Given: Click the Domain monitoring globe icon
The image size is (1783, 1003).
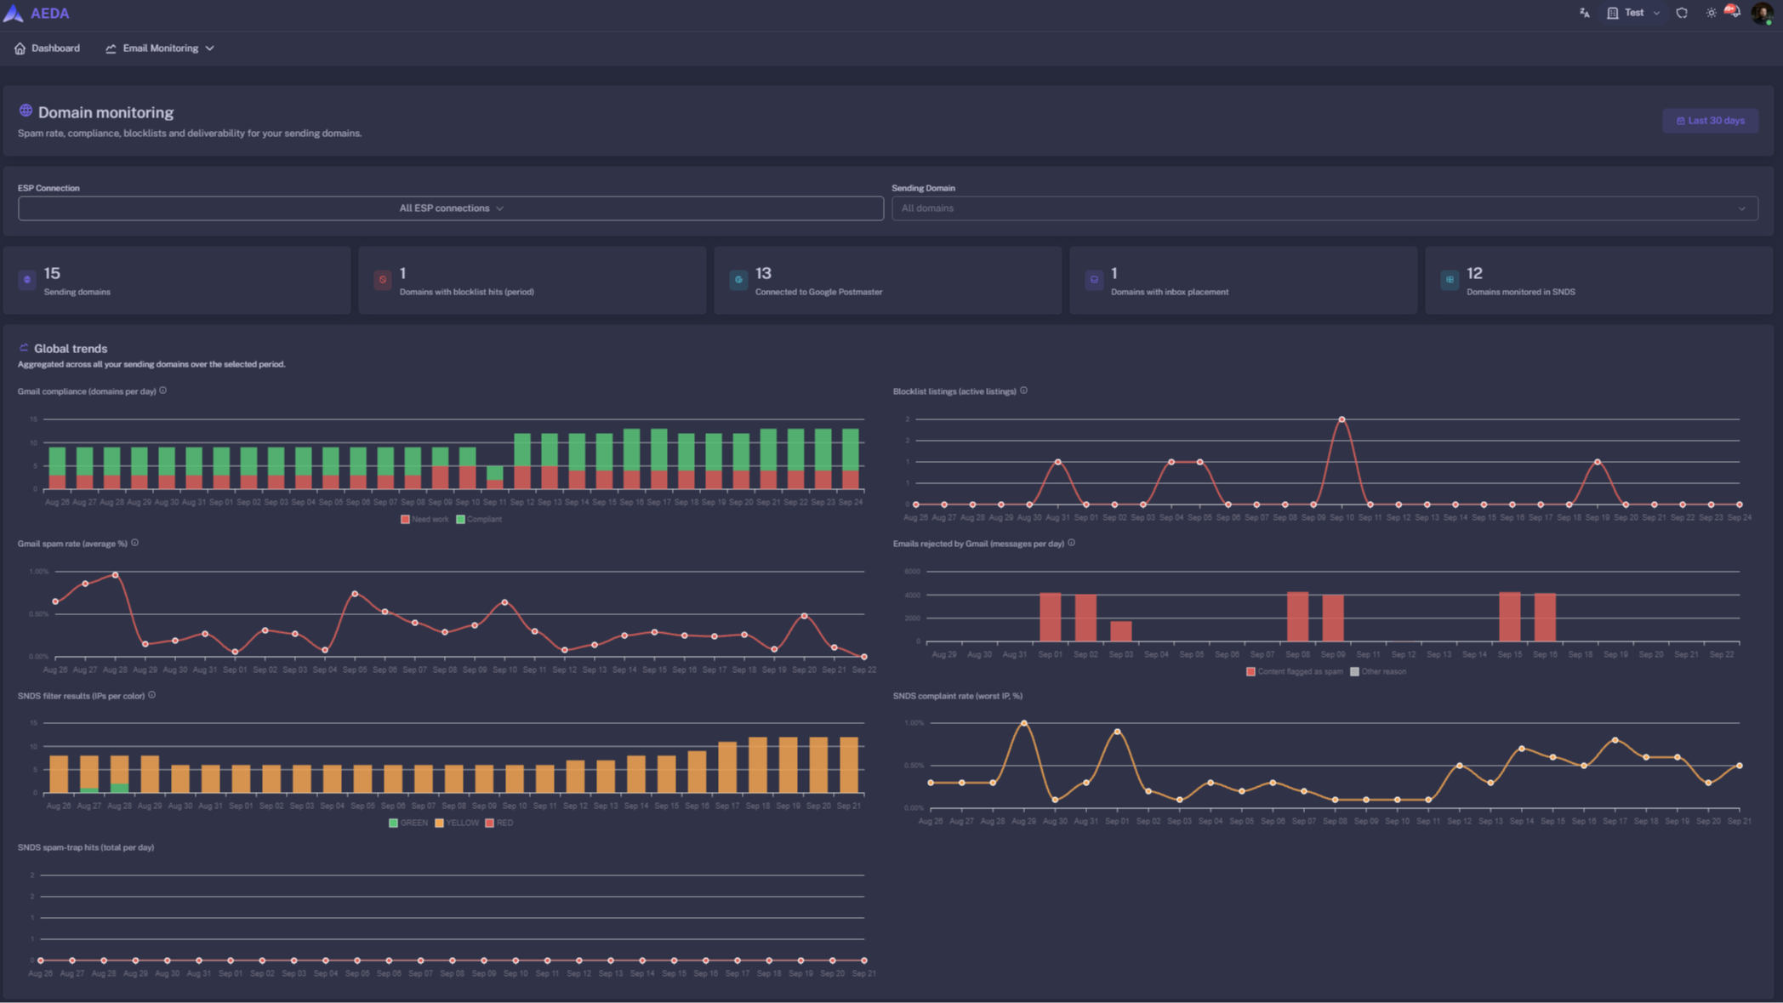Looking at the screenshot, I should tap(26, 111).
